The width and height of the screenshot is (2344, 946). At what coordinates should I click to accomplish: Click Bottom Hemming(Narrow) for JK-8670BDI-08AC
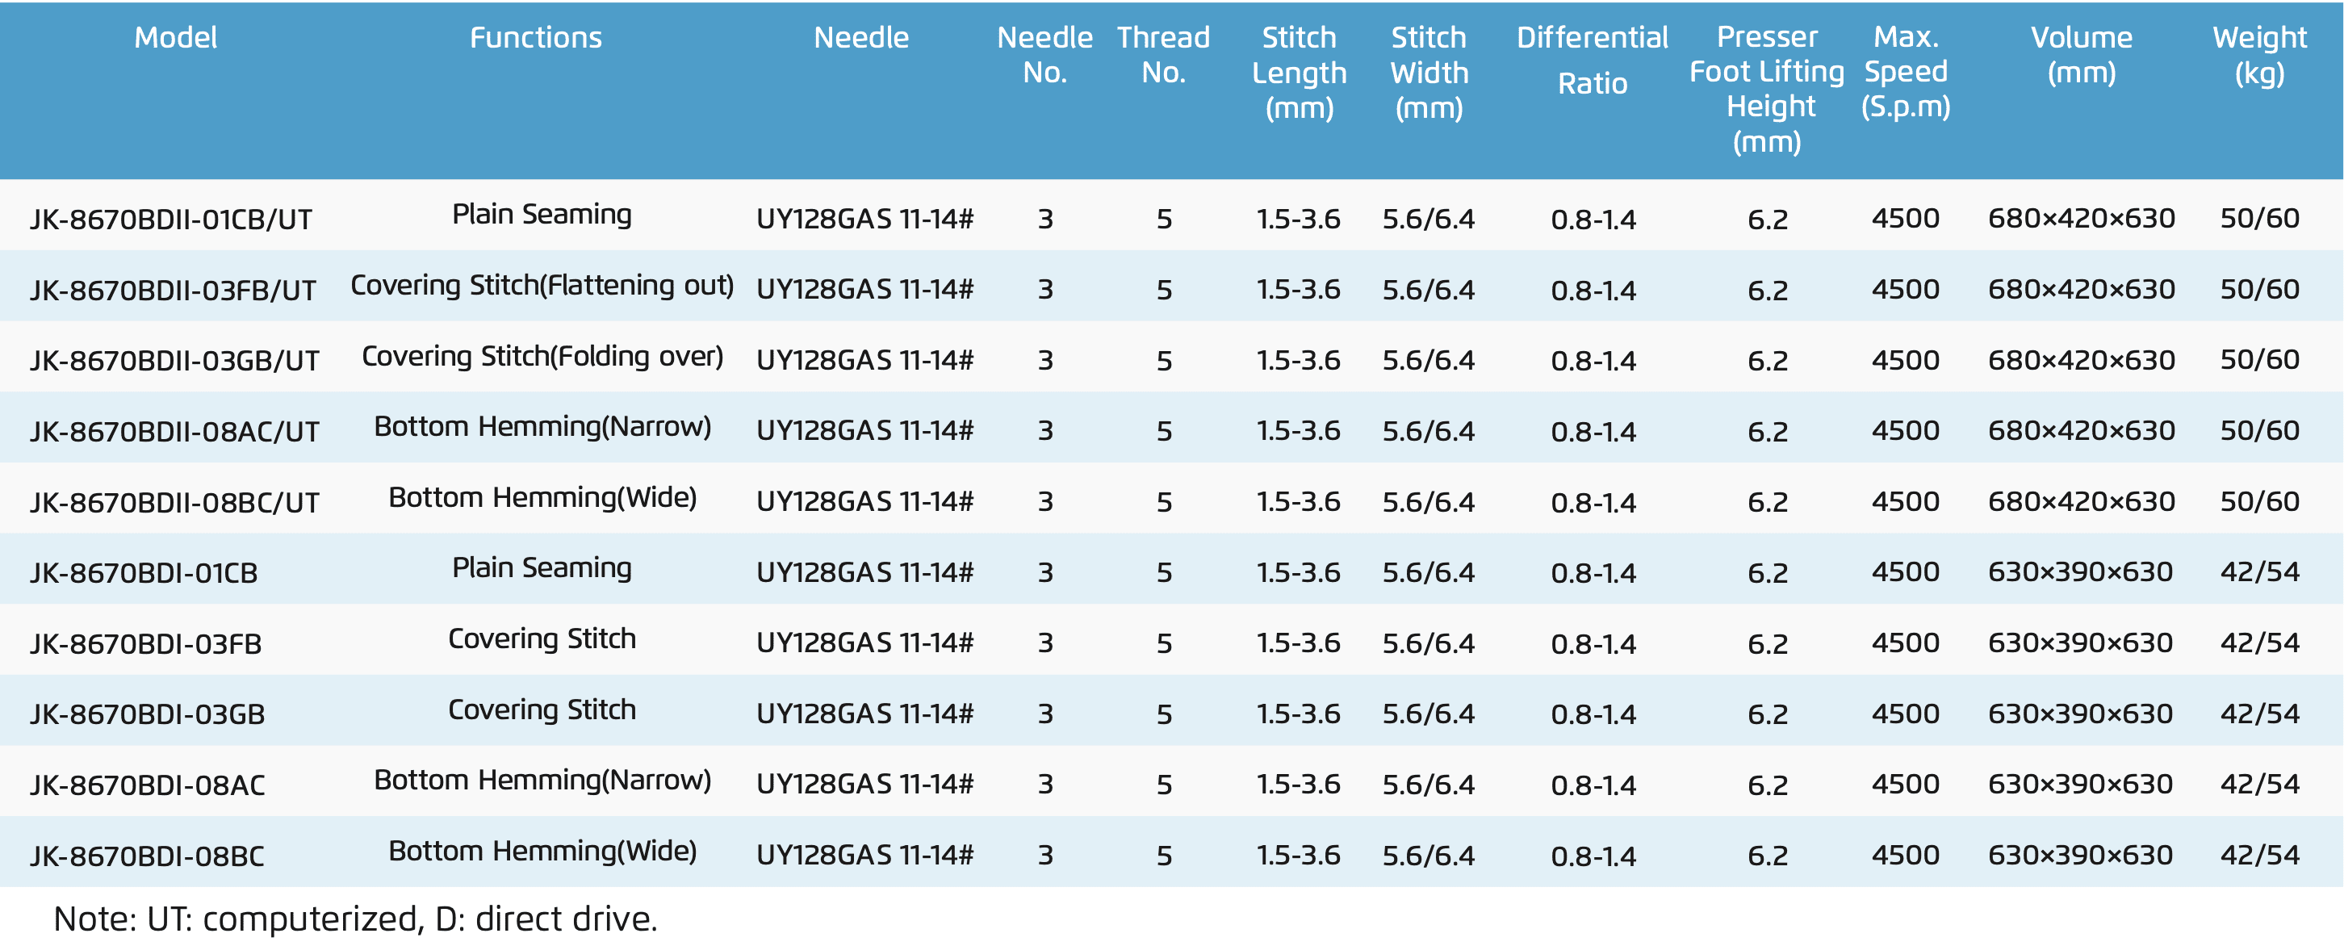[x=542, y=781]
